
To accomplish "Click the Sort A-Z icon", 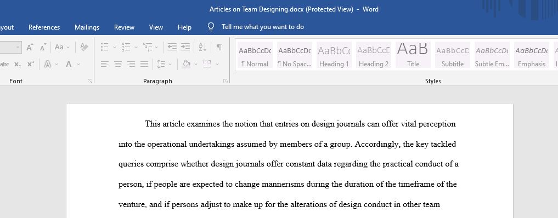I will tap(202, 47).
